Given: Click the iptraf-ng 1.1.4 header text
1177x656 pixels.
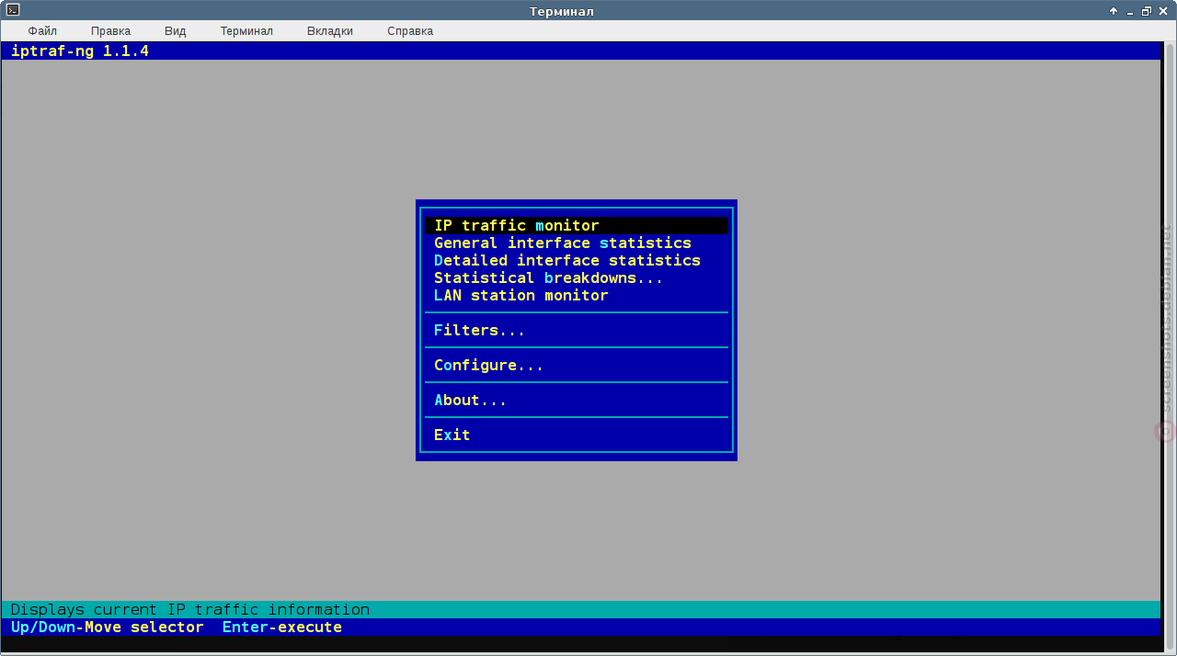Looking at the screenshot, I should (80, 51).
